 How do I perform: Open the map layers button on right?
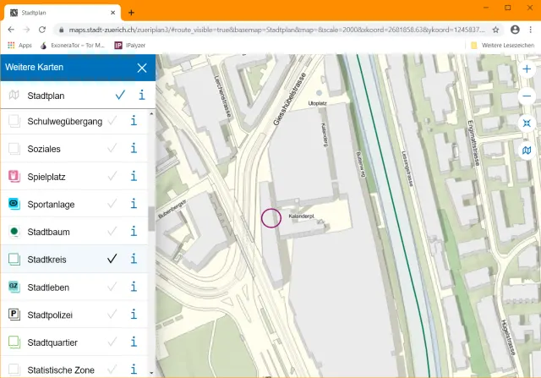tap(527, 150)
